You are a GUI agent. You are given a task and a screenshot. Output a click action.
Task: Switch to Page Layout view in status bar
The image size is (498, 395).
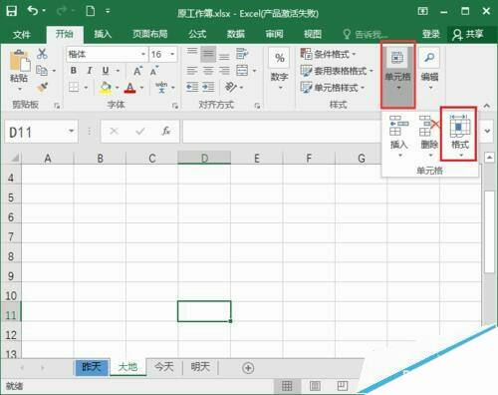tap(315, 386)
